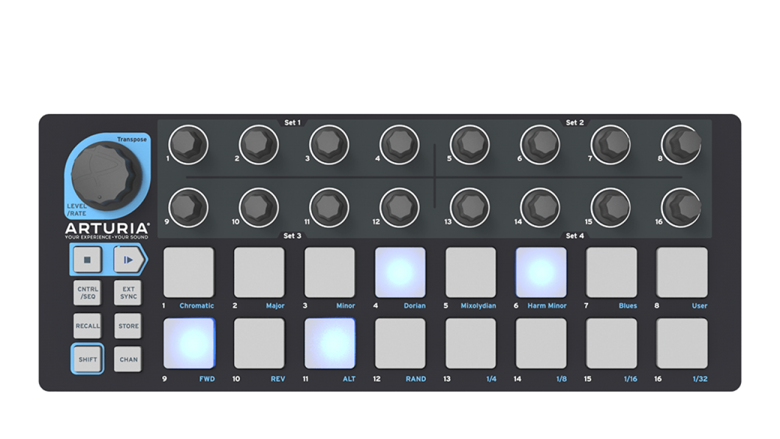This screenshot has width=780, height=439.
Task: Select encoder knob 3
Action: tap(329, 145)
